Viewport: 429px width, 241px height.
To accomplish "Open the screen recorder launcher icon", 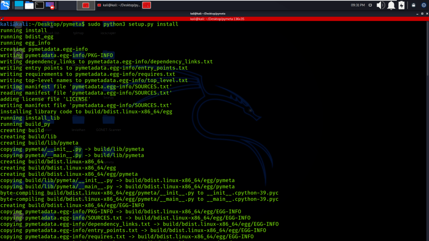I will (x=50, y=5).
